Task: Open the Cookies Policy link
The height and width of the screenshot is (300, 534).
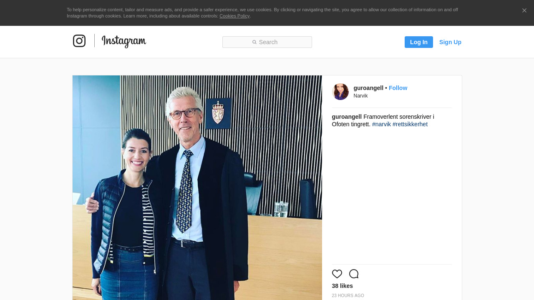Action: 234,16
